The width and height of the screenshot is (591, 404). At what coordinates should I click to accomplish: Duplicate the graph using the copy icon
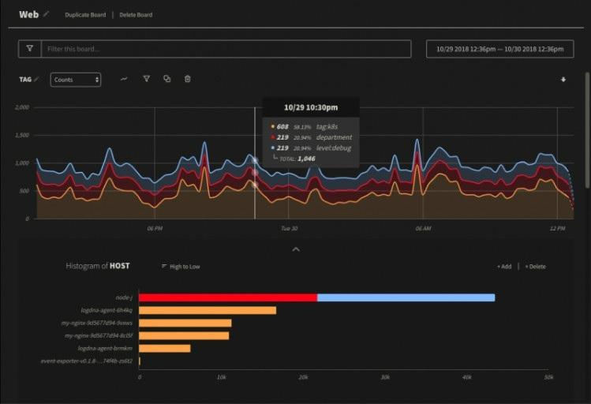166,79
